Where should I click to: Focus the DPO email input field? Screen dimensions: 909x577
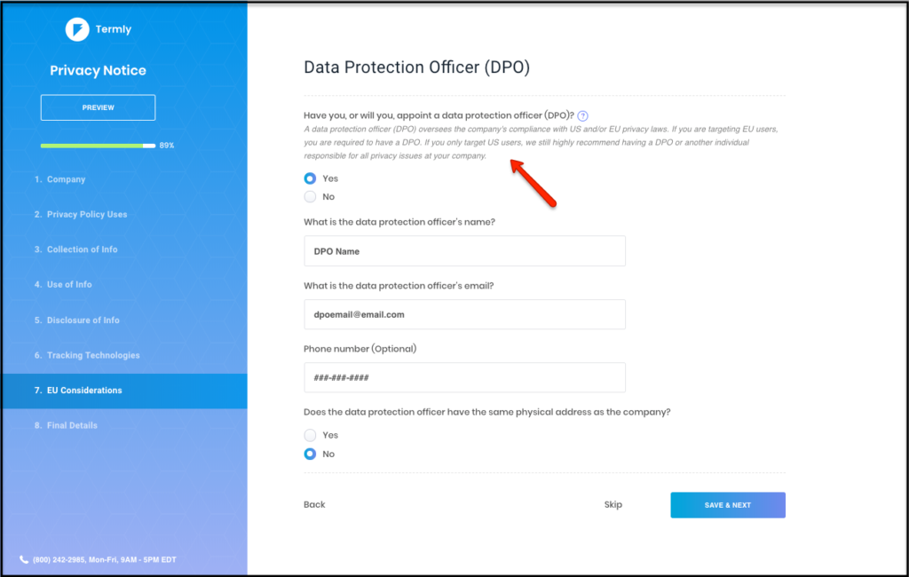point(464,314)
